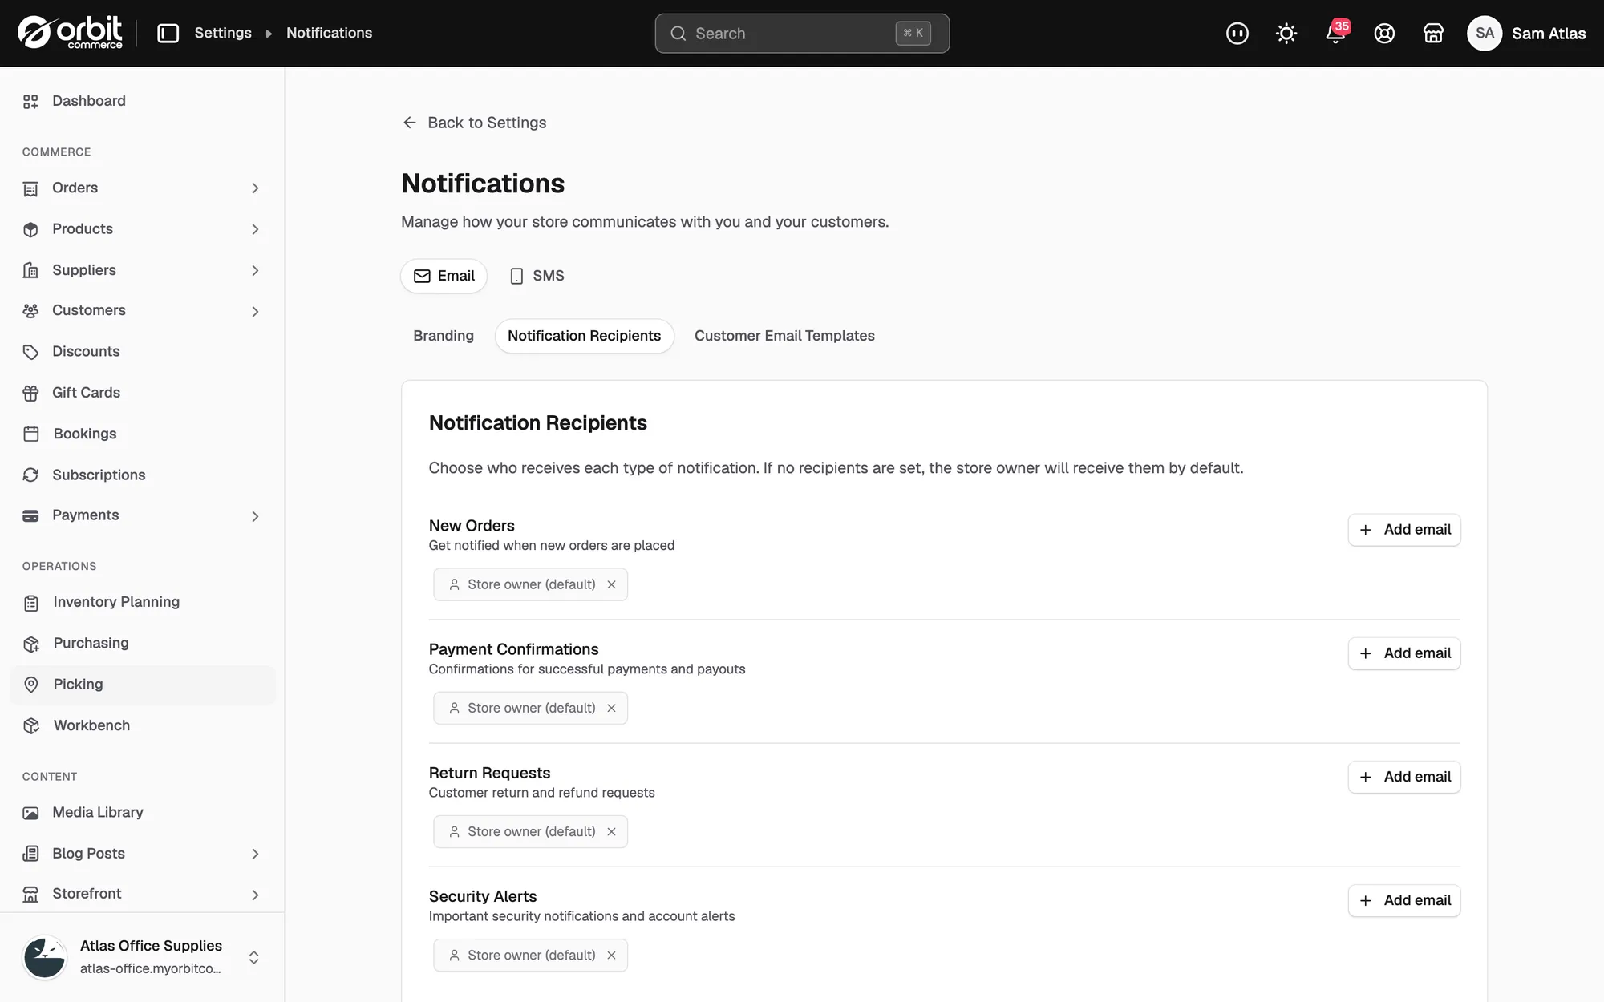The height and width of the screenshot is (1002, 1604).
Task: Go to Discounts in the sidebar
Action: [x=142, y=352]
